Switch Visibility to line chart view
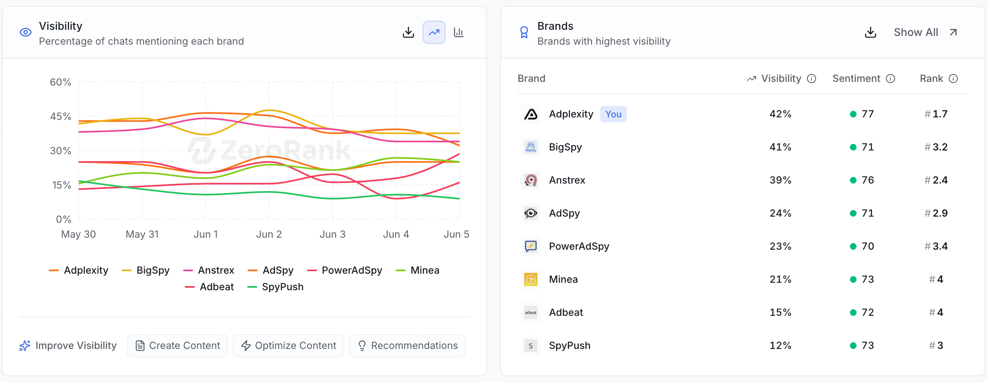 tap(434, 32)
